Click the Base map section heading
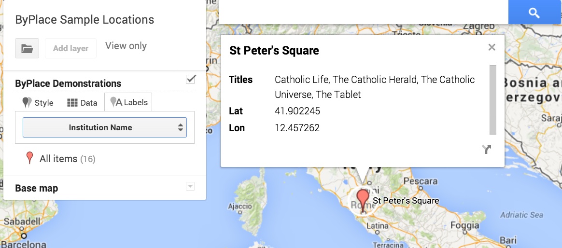 37,188
